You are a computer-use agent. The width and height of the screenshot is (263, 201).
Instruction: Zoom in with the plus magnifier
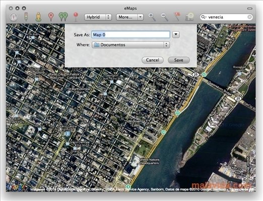tap(152, 17)
